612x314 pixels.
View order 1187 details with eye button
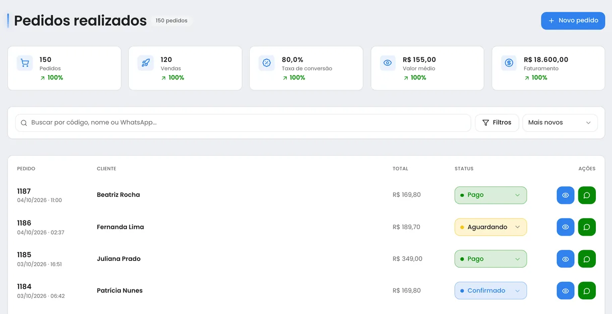565,195
